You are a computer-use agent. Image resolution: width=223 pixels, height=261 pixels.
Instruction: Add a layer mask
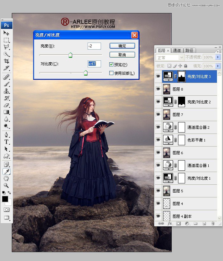point(178,223)
